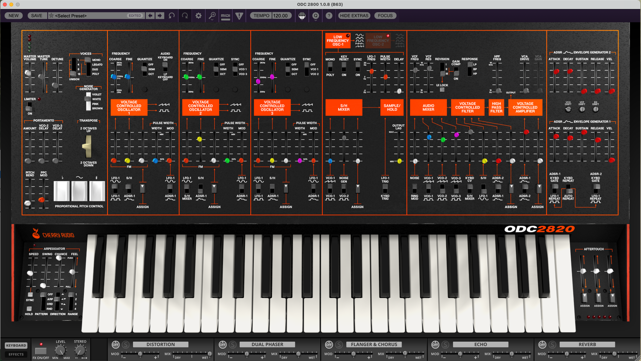Go to the next preset arrow
This screenshot has height=361, width=641.
160,15
